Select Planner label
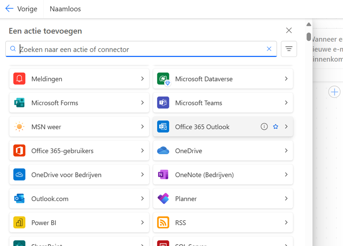 click(x=186, y=199)
